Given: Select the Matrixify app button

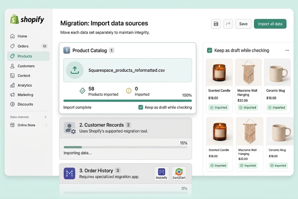Looking at the screenshot, I should [x=162, y=174].
